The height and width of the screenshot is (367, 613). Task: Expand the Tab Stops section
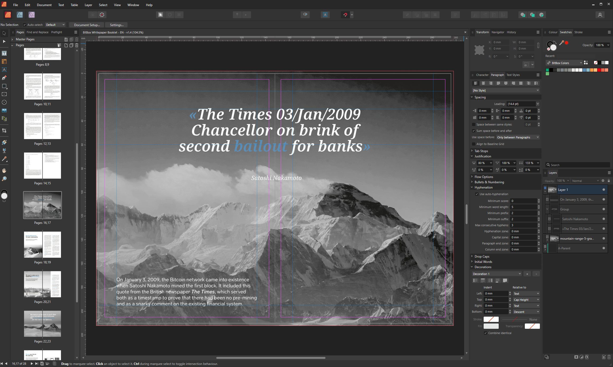click(x=472, y=151)
